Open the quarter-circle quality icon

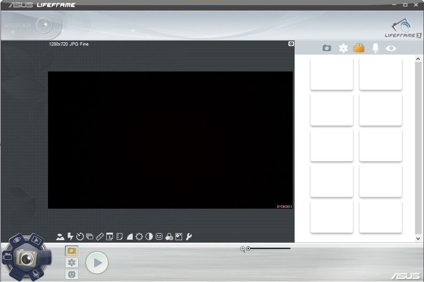point(130,237)
